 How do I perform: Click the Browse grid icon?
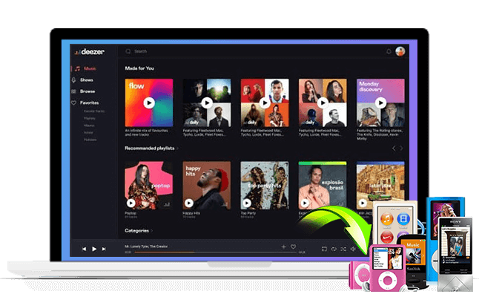[73, 91]
